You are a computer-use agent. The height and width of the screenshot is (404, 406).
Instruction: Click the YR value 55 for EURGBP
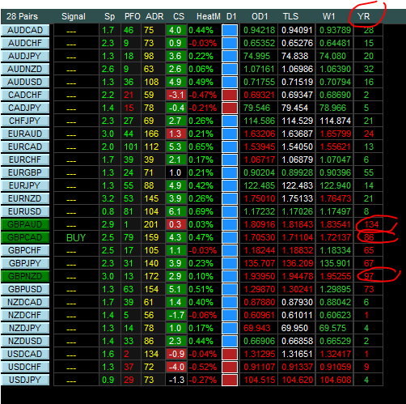[369, 172]
